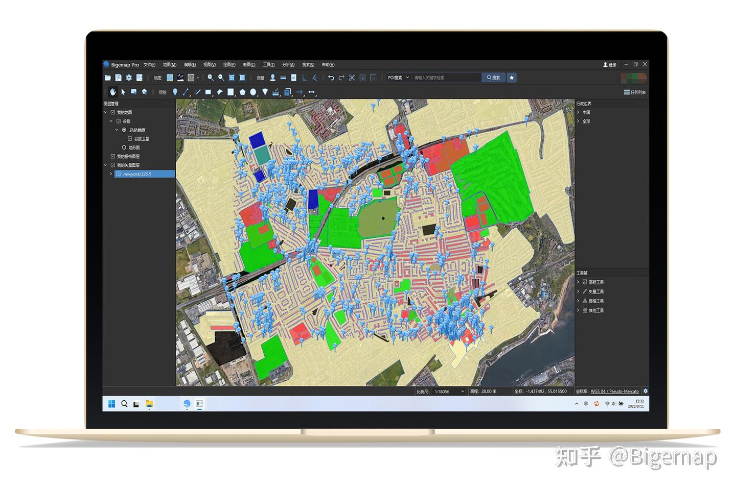Open the 任务列表 task list panel
This screenshot has height=490, width=736.
(x=636, y=92)
